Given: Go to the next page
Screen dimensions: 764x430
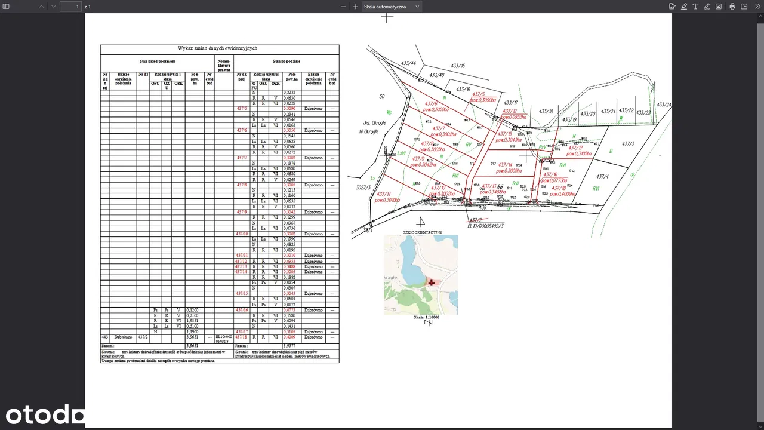Looking at the screenshot, I should click(54, 6).
